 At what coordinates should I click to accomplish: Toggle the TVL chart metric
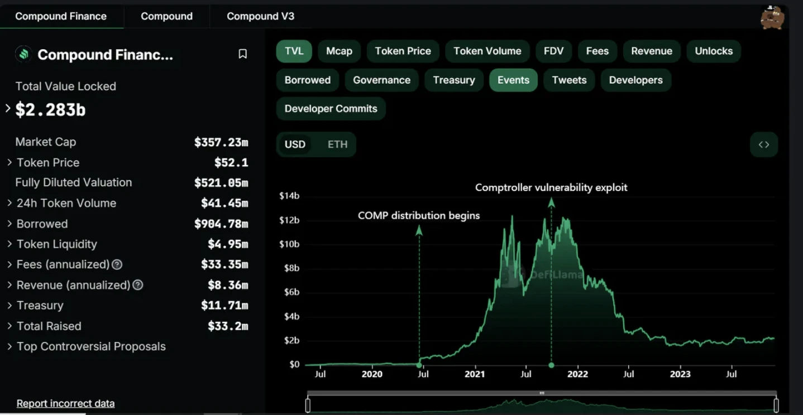tap(294, 51)
